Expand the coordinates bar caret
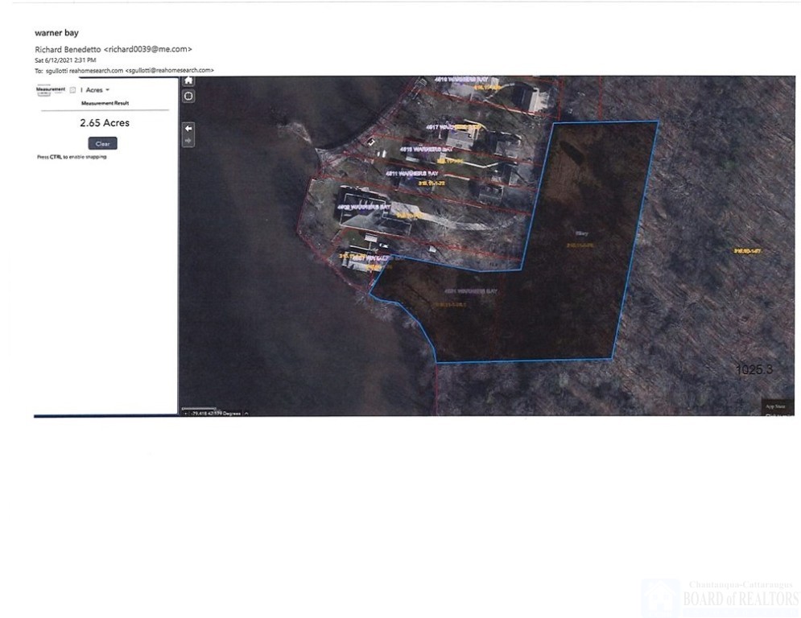 coord(246,413)
